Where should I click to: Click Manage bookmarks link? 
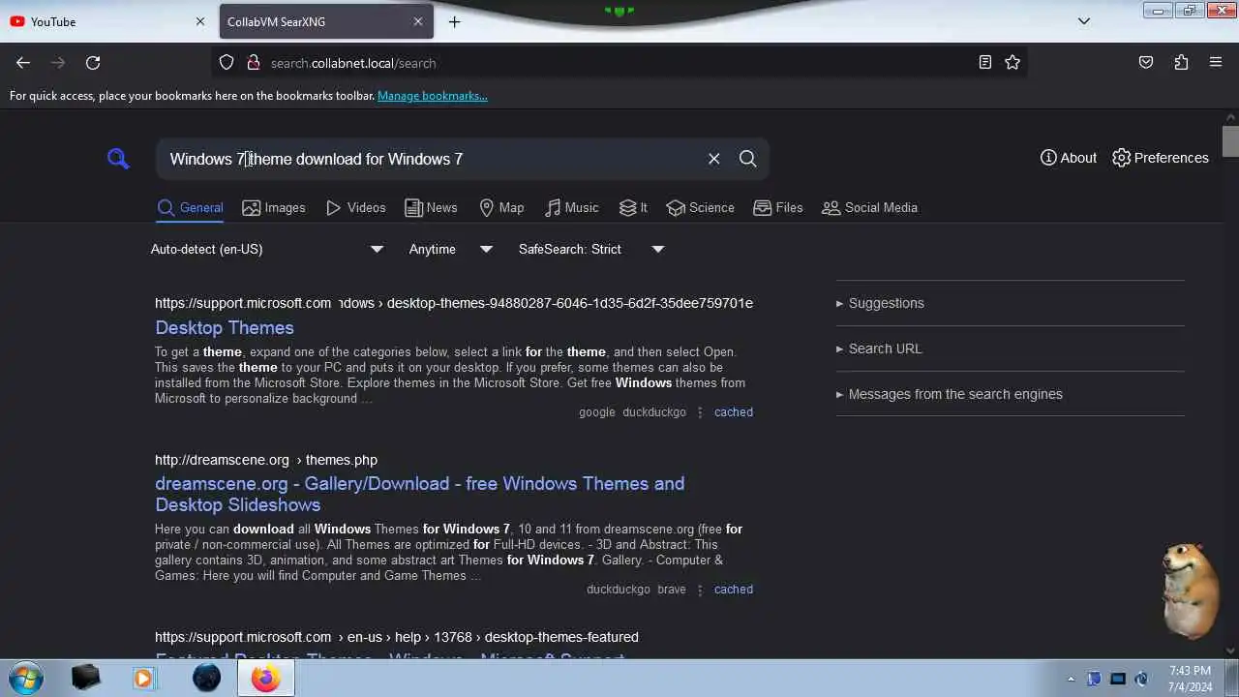click(x=432, y=96)
